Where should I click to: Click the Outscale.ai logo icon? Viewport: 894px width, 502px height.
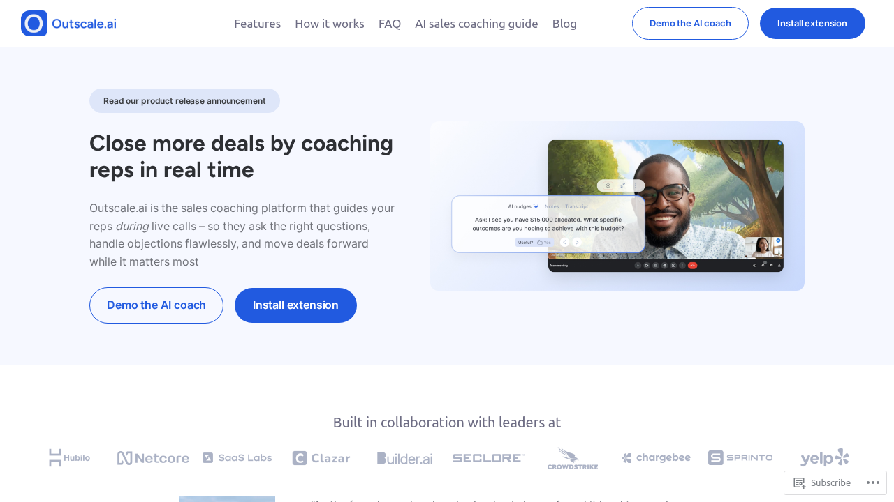coord(34,23)
